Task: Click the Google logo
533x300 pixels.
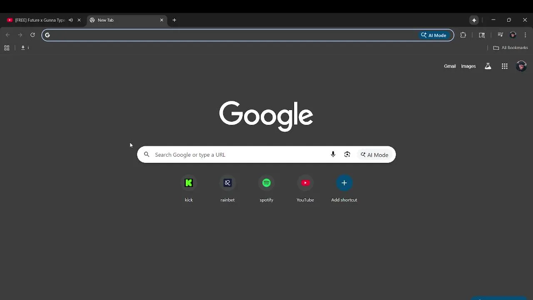Action: click(x=266, y=116)
